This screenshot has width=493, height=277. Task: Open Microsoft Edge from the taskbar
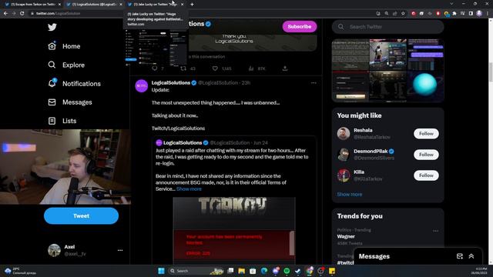[264, 271]
